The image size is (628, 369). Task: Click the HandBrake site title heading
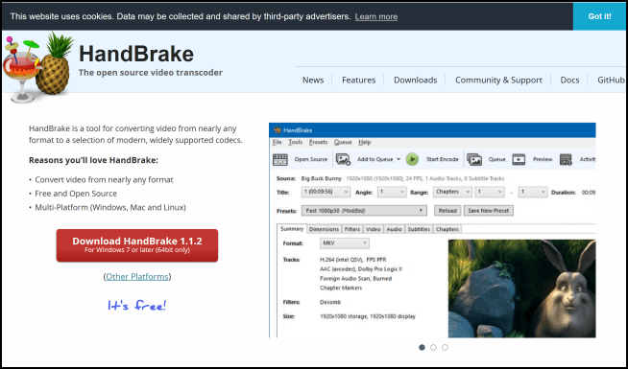136,54
